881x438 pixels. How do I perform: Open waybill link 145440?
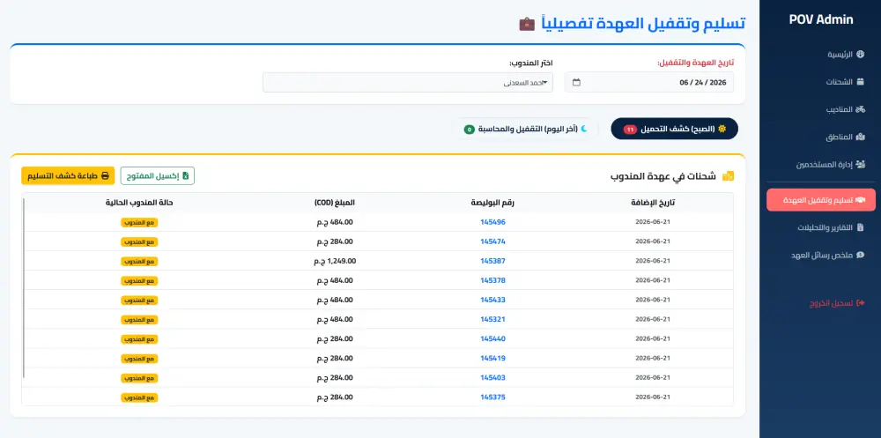point(492,338)
